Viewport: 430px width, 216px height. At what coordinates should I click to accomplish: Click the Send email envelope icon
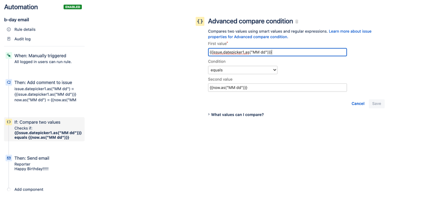pyautogui.click(x=9, y=158)
